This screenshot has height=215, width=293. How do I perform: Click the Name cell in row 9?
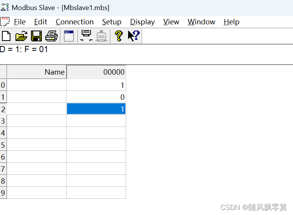tap(37, 193)
